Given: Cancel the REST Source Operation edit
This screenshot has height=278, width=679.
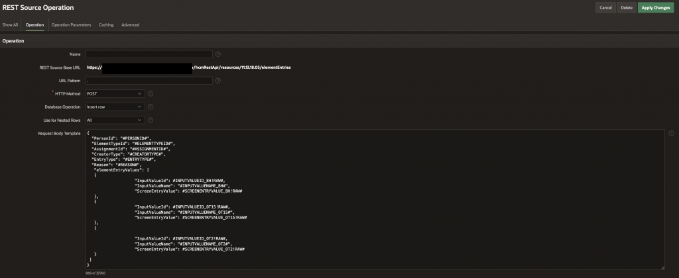Looking at the screenshot, I should tap(605, 7).
